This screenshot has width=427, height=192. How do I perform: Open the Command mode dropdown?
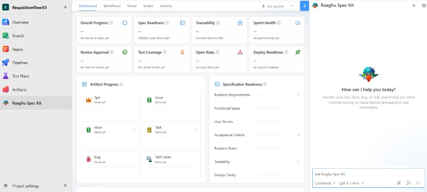coord(325,183)
